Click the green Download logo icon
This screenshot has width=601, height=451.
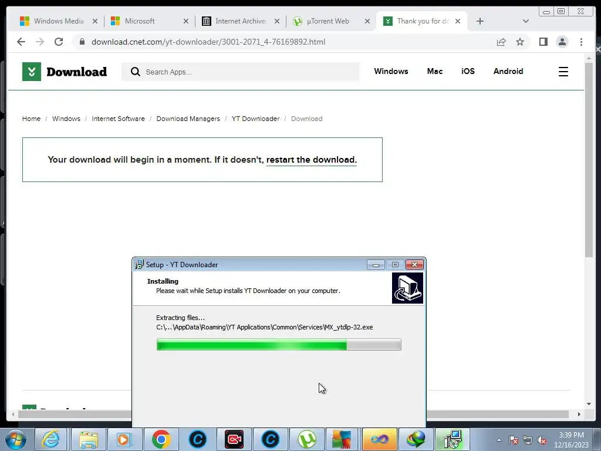pyautogui.click(x=32, y=72)
